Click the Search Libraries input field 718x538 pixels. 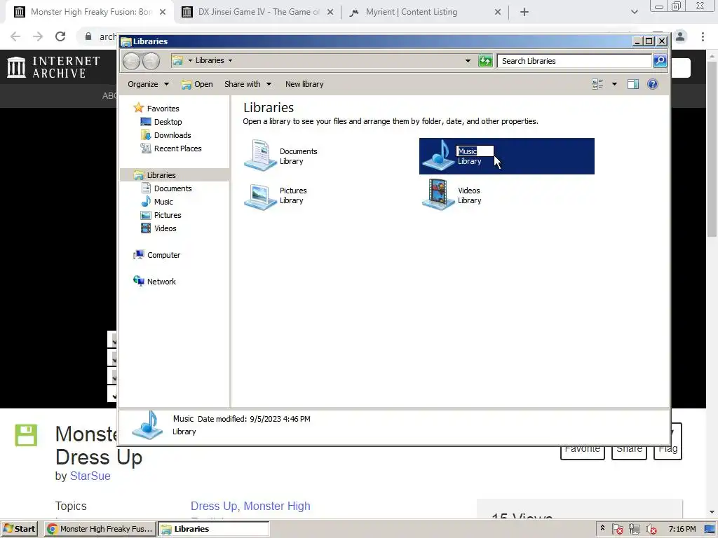pos(574,61)
